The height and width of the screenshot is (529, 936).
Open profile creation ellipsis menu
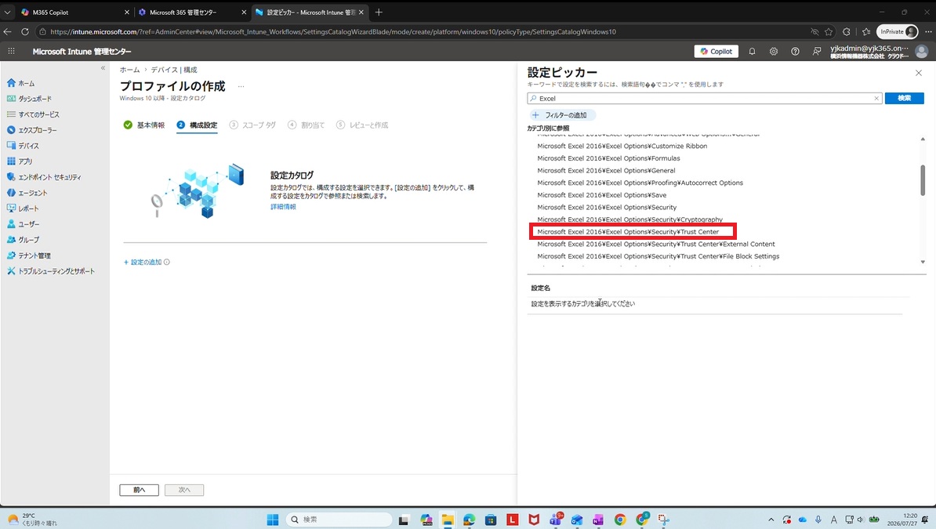(241, 86)
